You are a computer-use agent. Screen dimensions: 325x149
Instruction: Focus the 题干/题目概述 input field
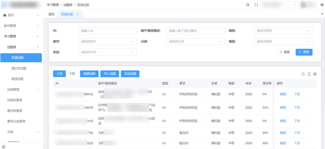(x=195, y=31)
